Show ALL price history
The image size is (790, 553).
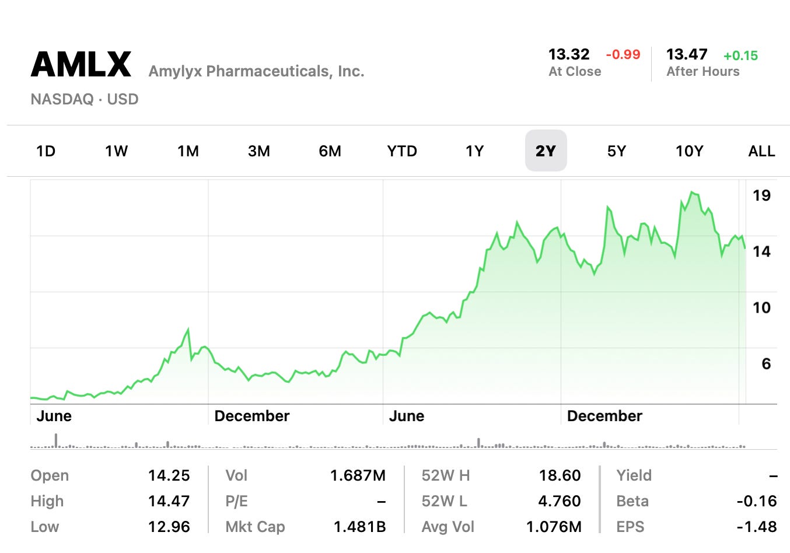[x=761, y=151]
